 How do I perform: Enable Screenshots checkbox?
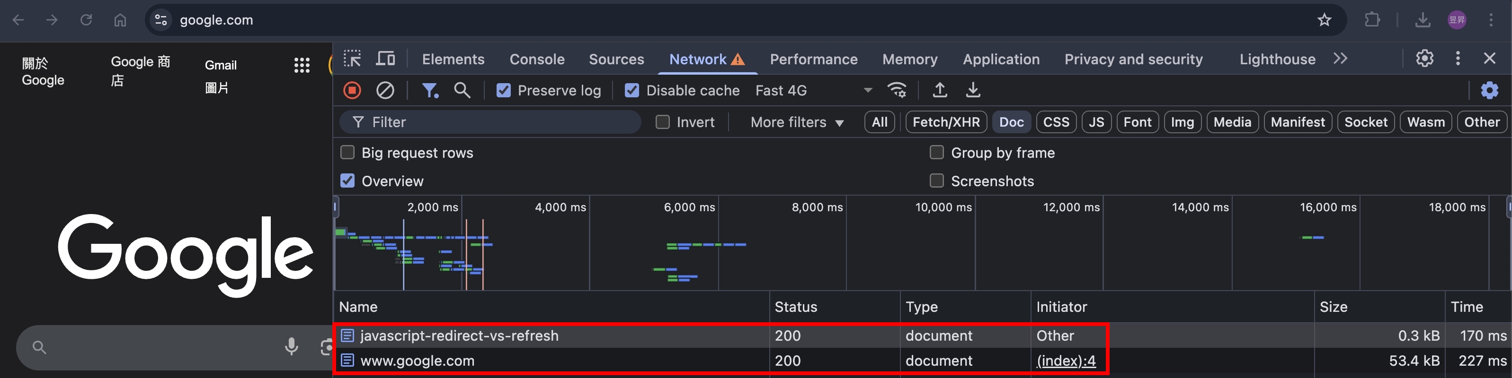936,180
